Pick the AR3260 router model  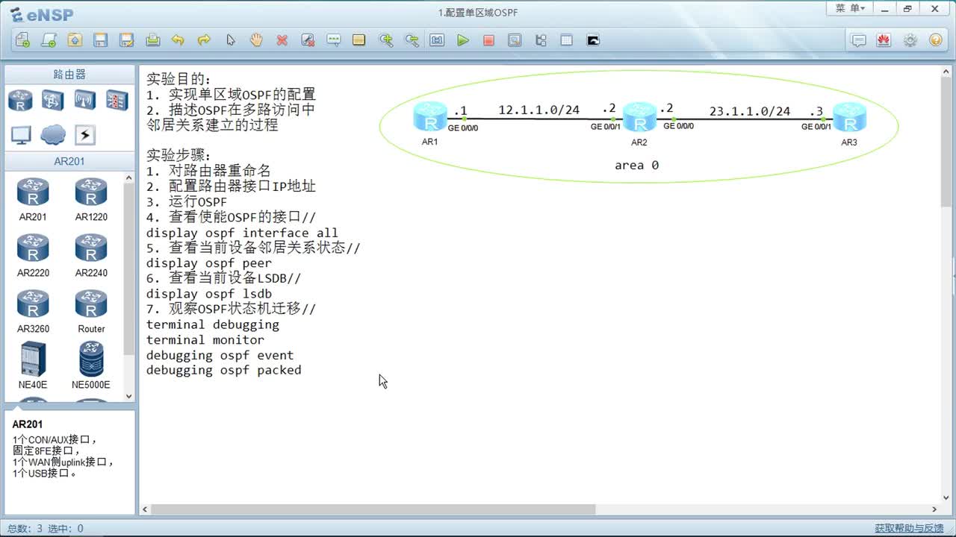33,311
